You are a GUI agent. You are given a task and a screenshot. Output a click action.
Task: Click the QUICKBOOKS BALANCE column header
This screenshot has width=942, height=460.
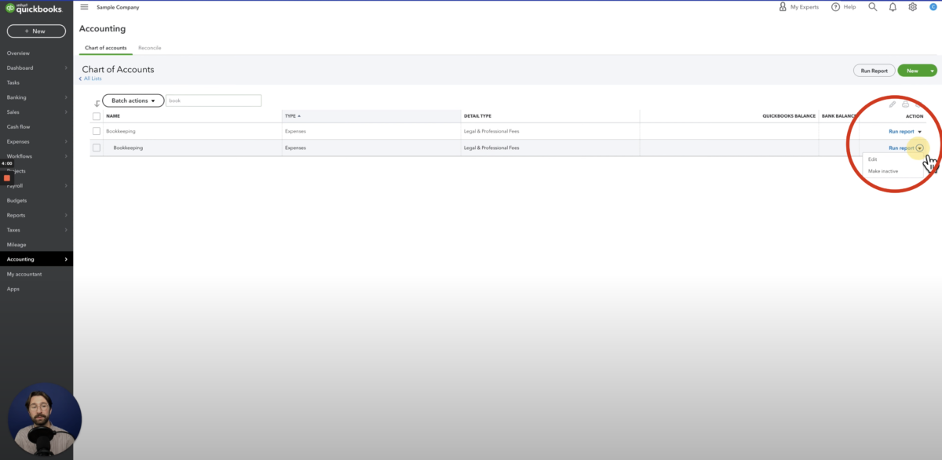click(789, 116)
